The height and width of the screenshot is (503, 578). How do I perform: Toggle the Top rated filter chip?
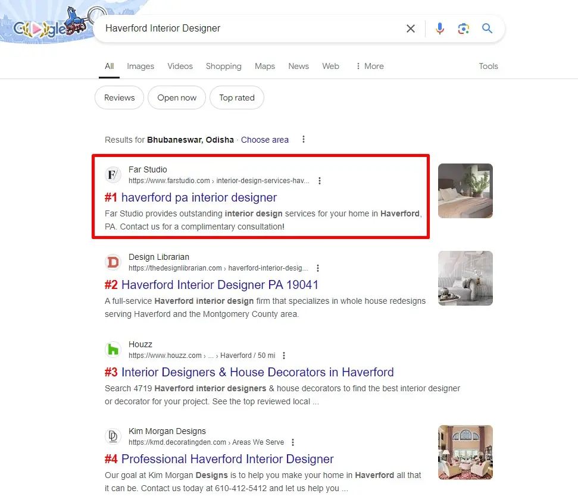pos(237,98)
